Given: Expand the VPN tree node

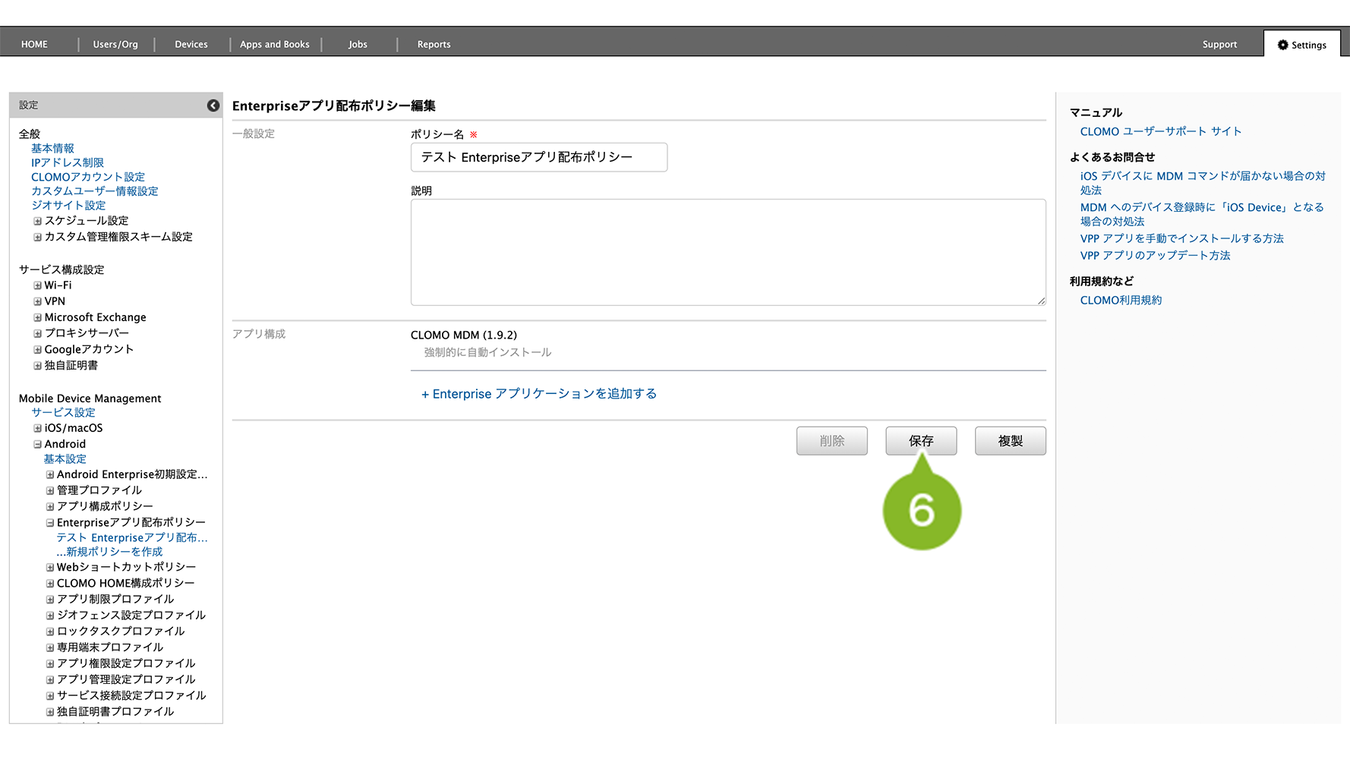Looking at the screenshot, I should (37, 301).
